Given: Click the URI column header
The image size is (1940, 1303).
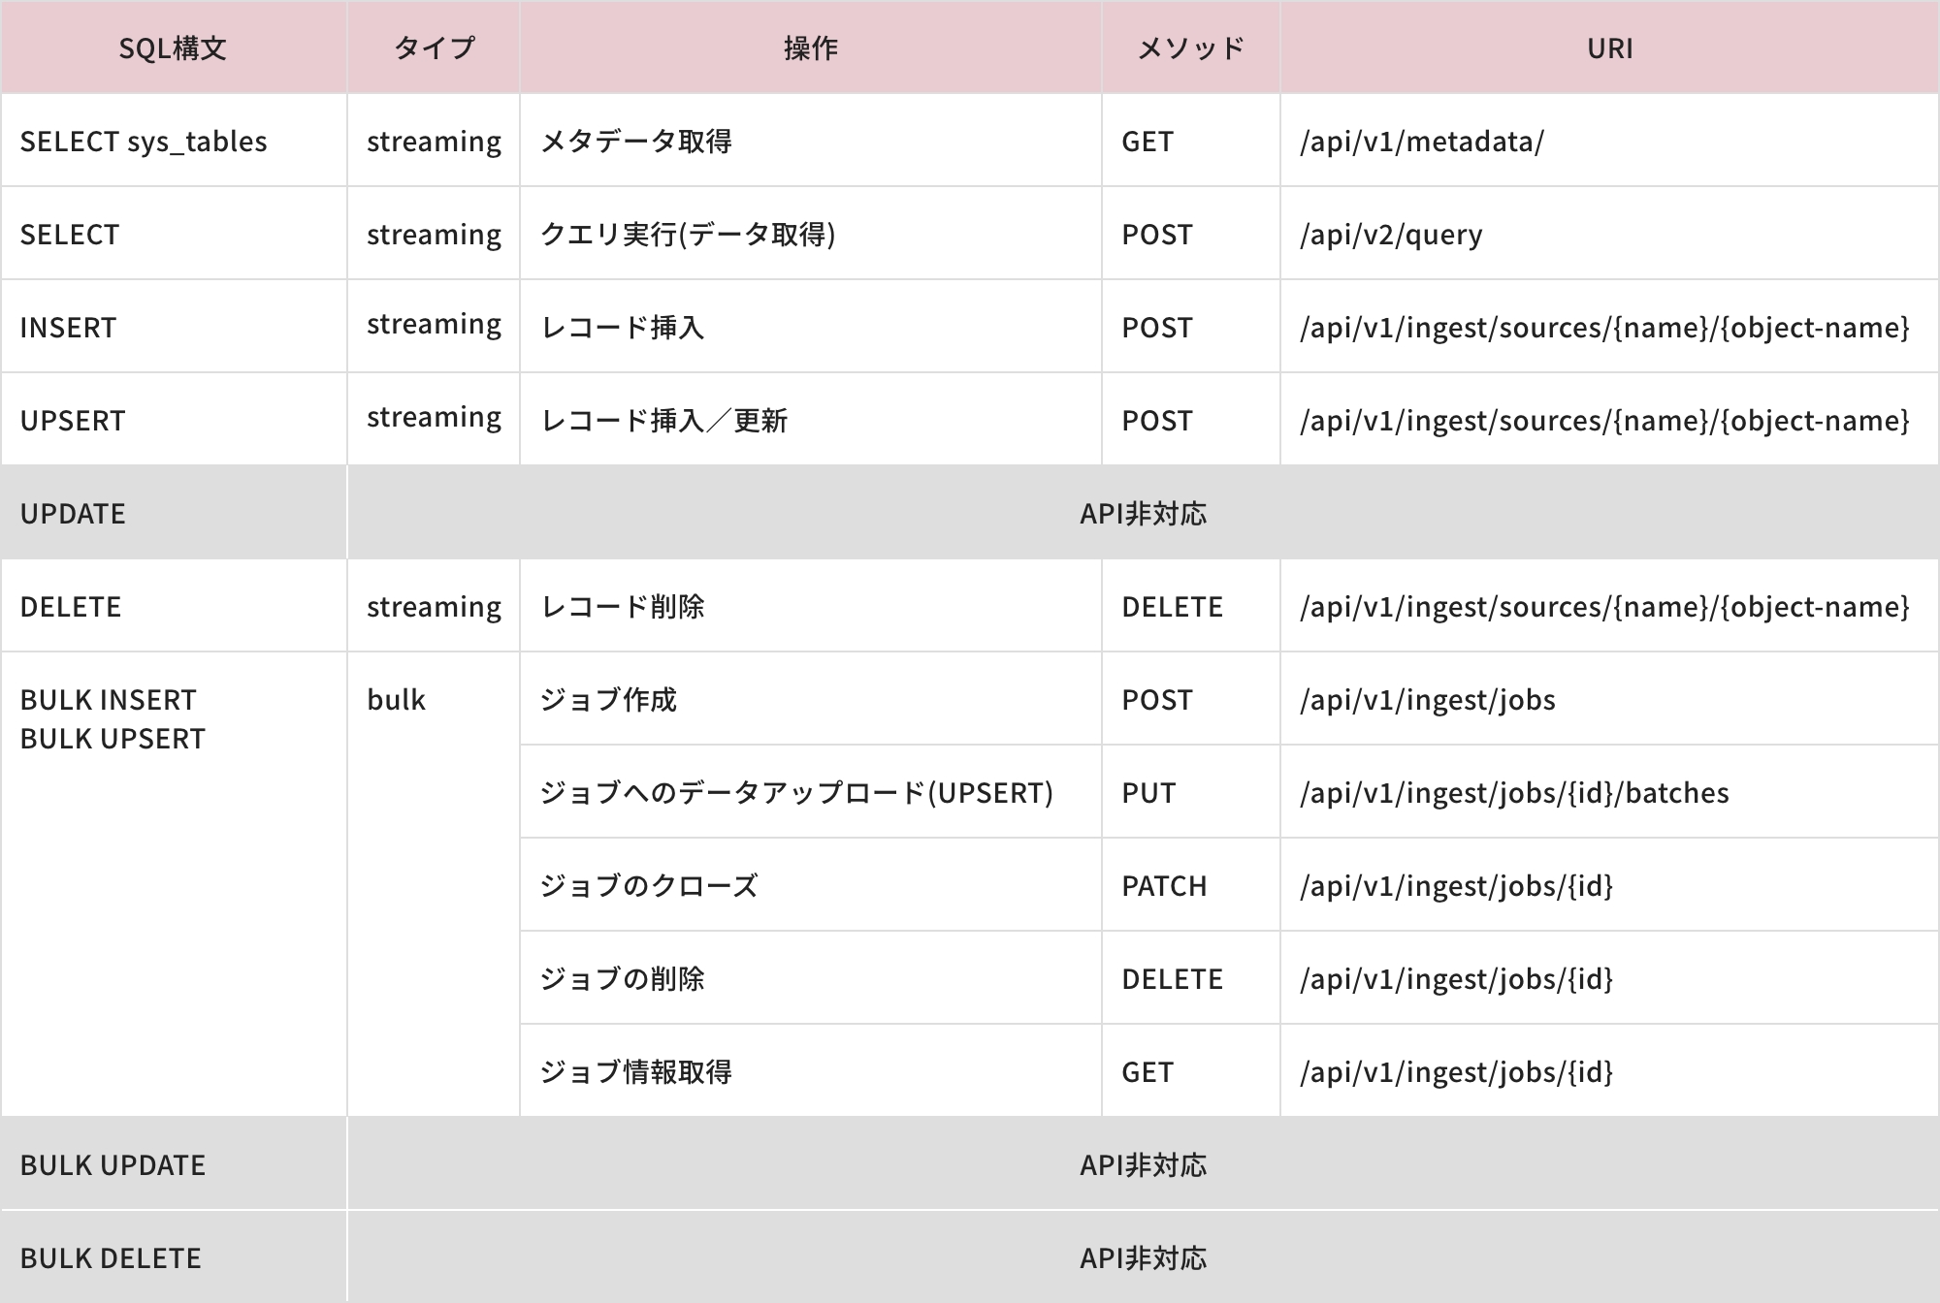Looking at the screenshot, I should coord(1609,48).
